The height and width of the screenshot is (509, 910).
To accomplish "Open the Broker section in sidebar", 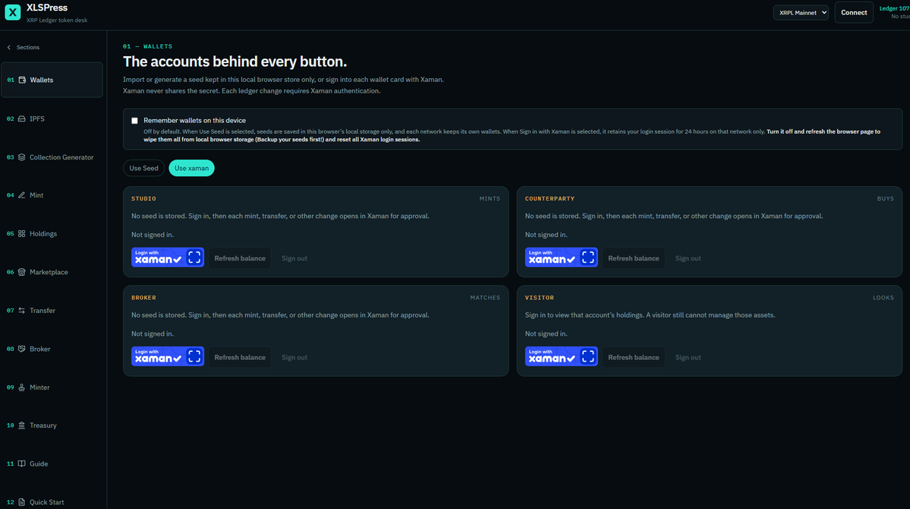I will (40, 349).
